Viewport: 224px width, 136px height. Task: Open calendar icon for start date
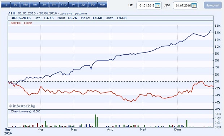pos(158,5)
